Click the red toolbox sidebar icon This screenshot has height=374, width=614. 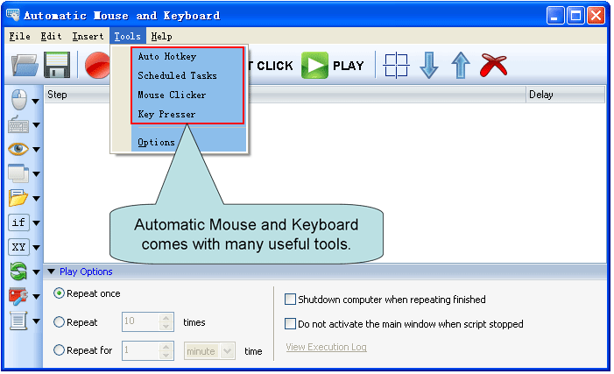tap(18, 296)
